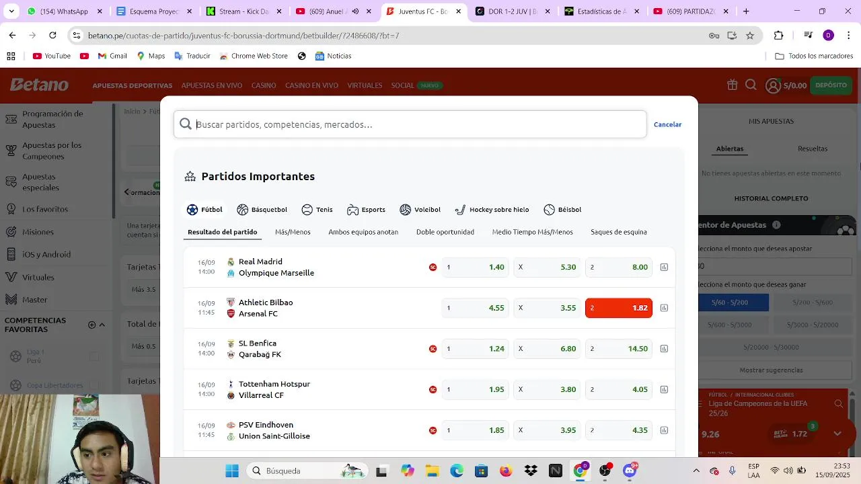Focus the Buscar partidos search field
The width and height of the screenshot is (861, 484).
(410, 124)
